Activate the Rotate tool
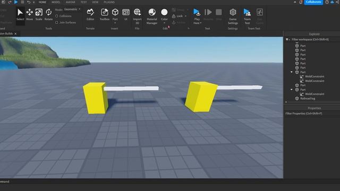340x191 pixels. pos(48,14)
